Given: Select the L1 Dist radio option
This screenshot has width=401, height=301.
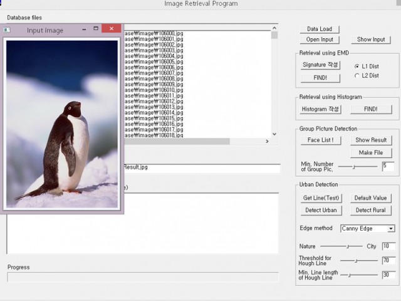Looking at the screenshot, I should tap(357, 66).
